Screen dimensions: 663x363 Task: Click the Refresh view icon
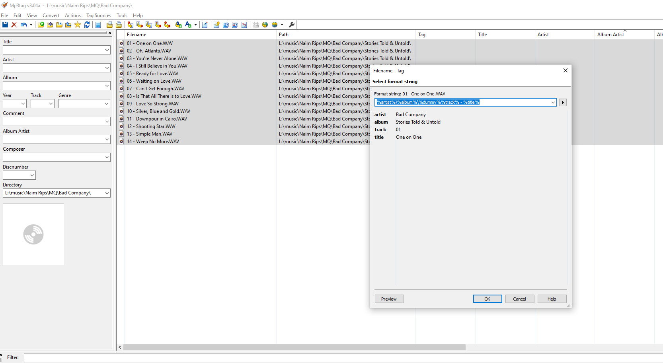tap(87, 25)
